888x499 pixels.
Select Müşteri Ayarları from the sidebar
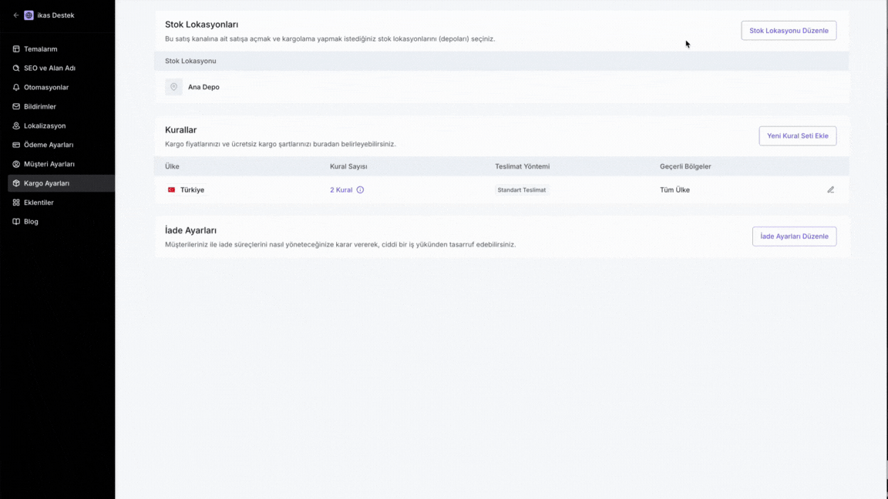49,164
